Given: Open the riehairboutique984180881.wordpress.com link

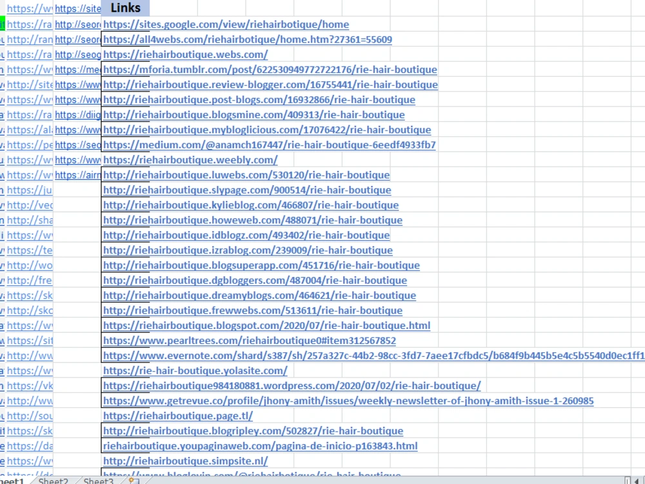Looking at the screenshot, I should pos(292,386).
